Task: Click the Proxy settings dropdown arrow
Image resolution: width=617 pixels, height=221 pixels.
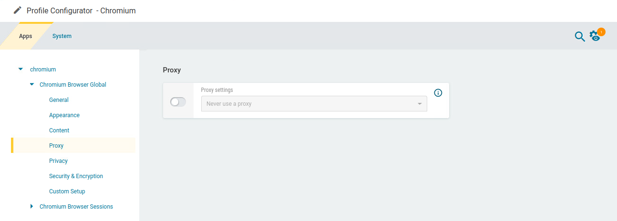Action: [420, 104]
